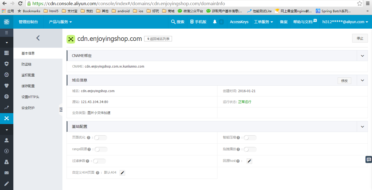
Task: Select the 设置HTTP头 menu item
Action: click(38, 97)
